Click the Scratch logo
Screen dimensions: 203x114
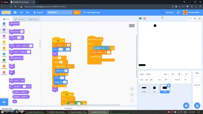point(6,13)
